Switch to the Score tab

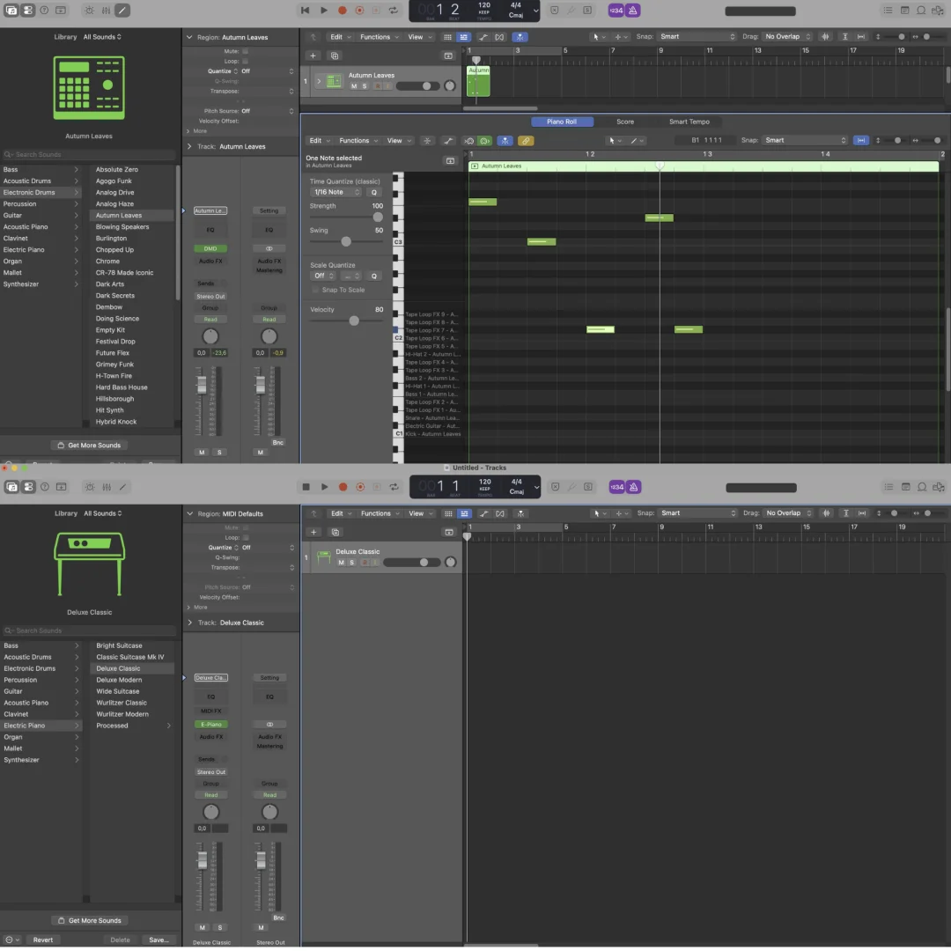click(x=624, y=122)
